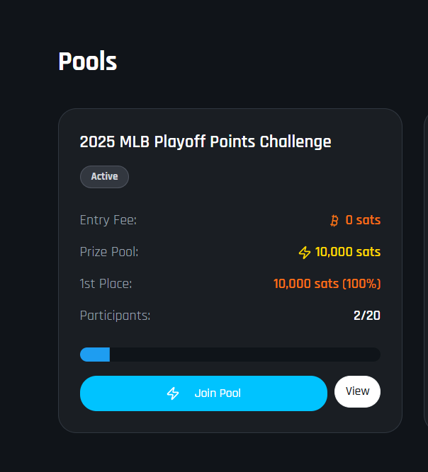Image resolution: width=428 pixels, height=472 pixels.
Task: Click the Pools page heading
Action: [x=87, y=62]
